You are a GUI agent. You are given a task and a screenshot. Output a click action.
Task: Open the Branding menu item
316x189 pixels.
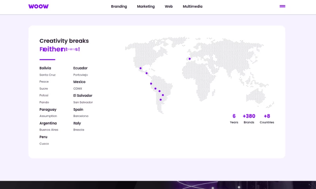(119, 6)
